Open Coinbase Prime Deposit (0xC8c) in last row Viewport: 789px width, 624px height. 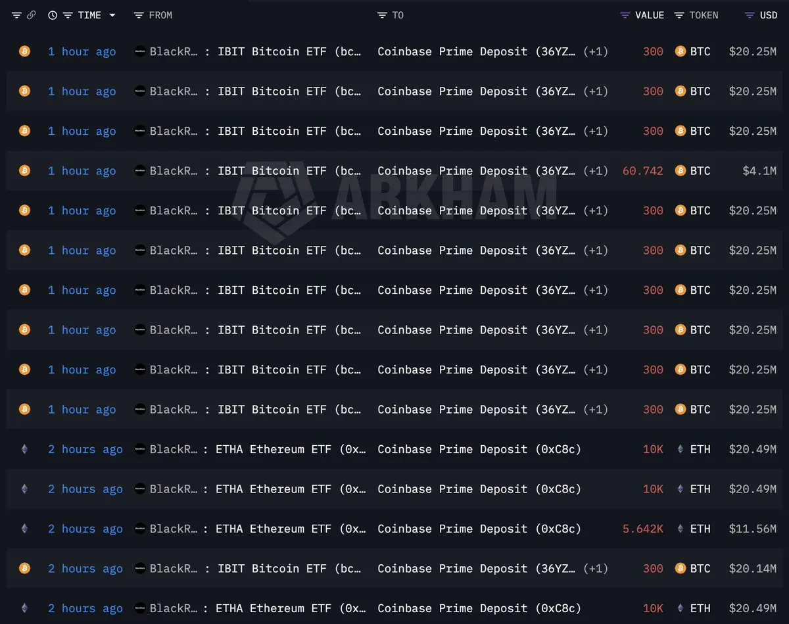click(x=479, y=608)
